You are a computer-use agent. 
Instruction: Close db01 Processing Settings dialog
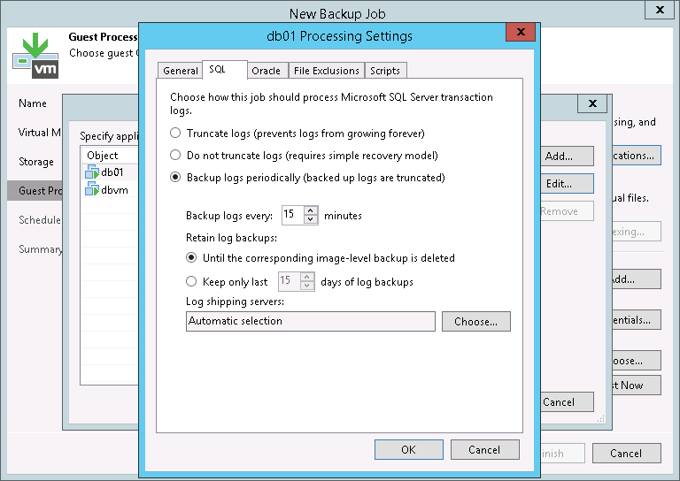click(x=521, y=32)
